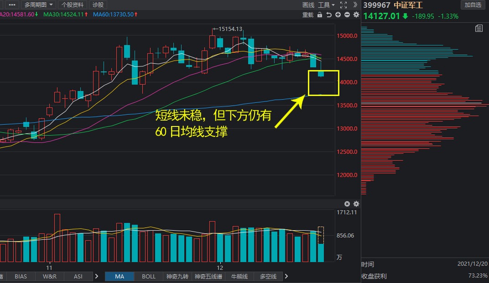The image size is (489, 283).
Task: Click the 15154.13 high price label
Action: click(230, 29)
